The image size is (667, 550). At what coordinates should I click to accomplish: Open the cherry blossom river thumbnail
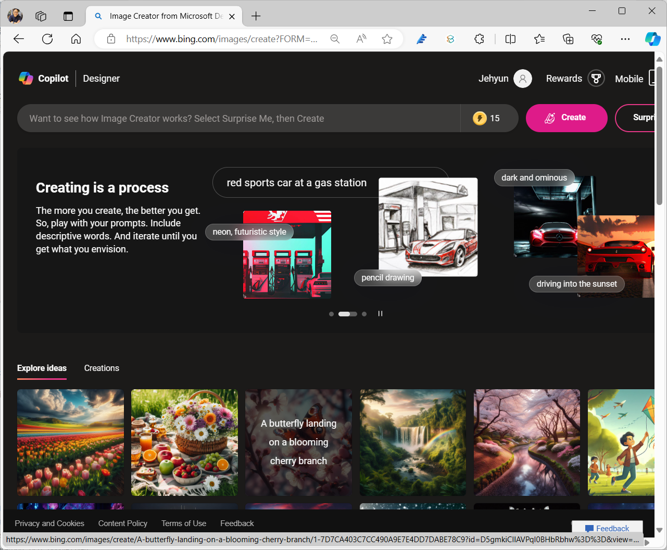[x=527, y=443]
